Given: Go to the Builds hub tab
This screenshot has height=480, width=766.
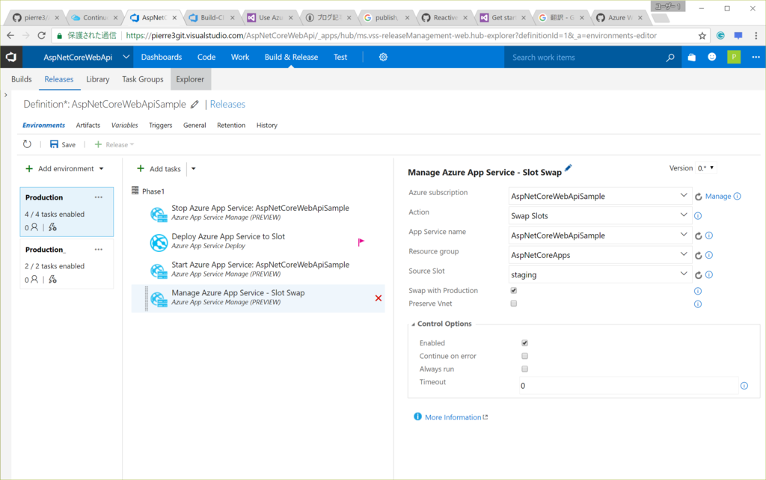Looking at the screenshot, I should [22, 79].
